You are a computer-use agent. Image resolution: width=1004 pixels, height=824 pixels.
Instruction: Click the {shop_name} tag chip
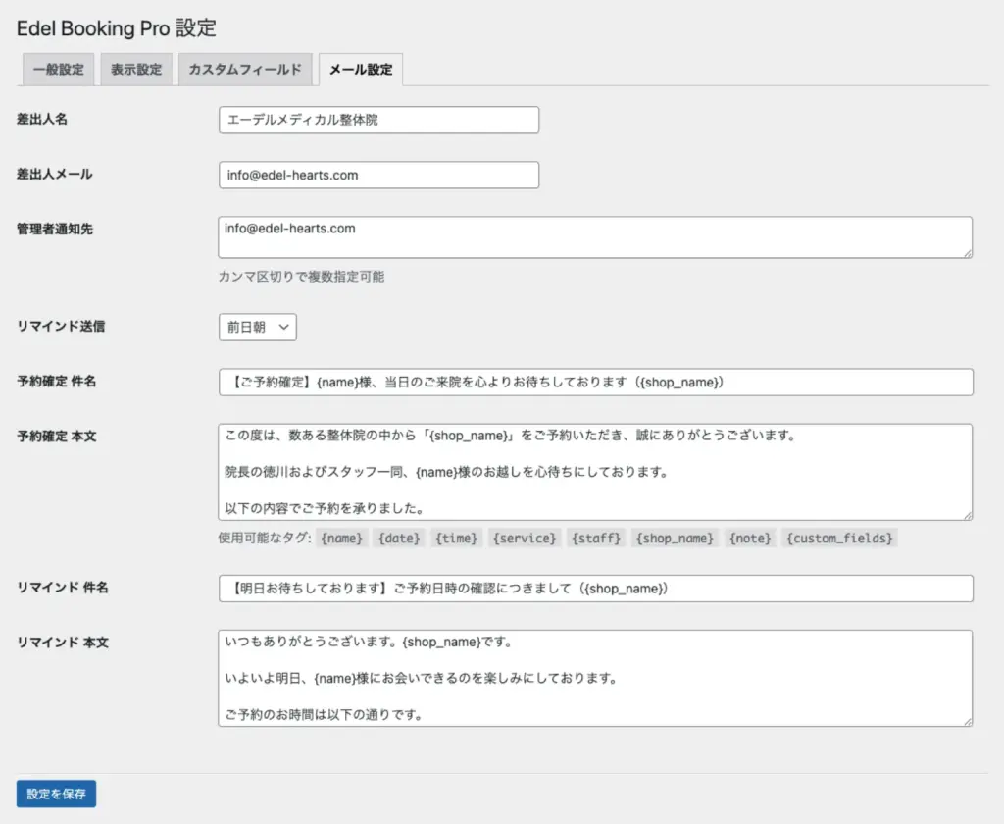[675, 539]
